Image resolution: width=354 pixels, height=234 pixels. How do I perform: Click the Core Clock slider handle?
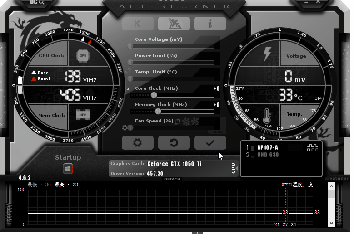[x=154, y=95]
